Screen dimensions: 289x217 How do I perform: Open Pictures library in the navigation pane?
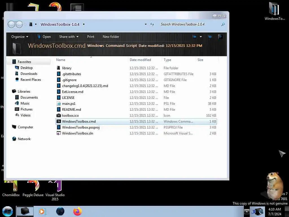point(27,109)
